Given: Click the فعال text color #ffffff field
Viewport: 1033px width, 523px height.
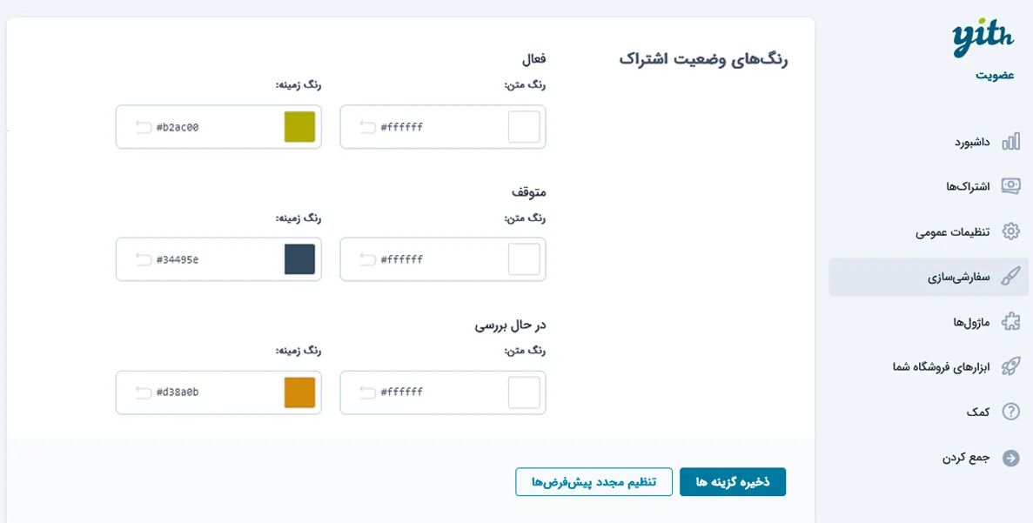Looking at the screenshot, I should point(443,127).
